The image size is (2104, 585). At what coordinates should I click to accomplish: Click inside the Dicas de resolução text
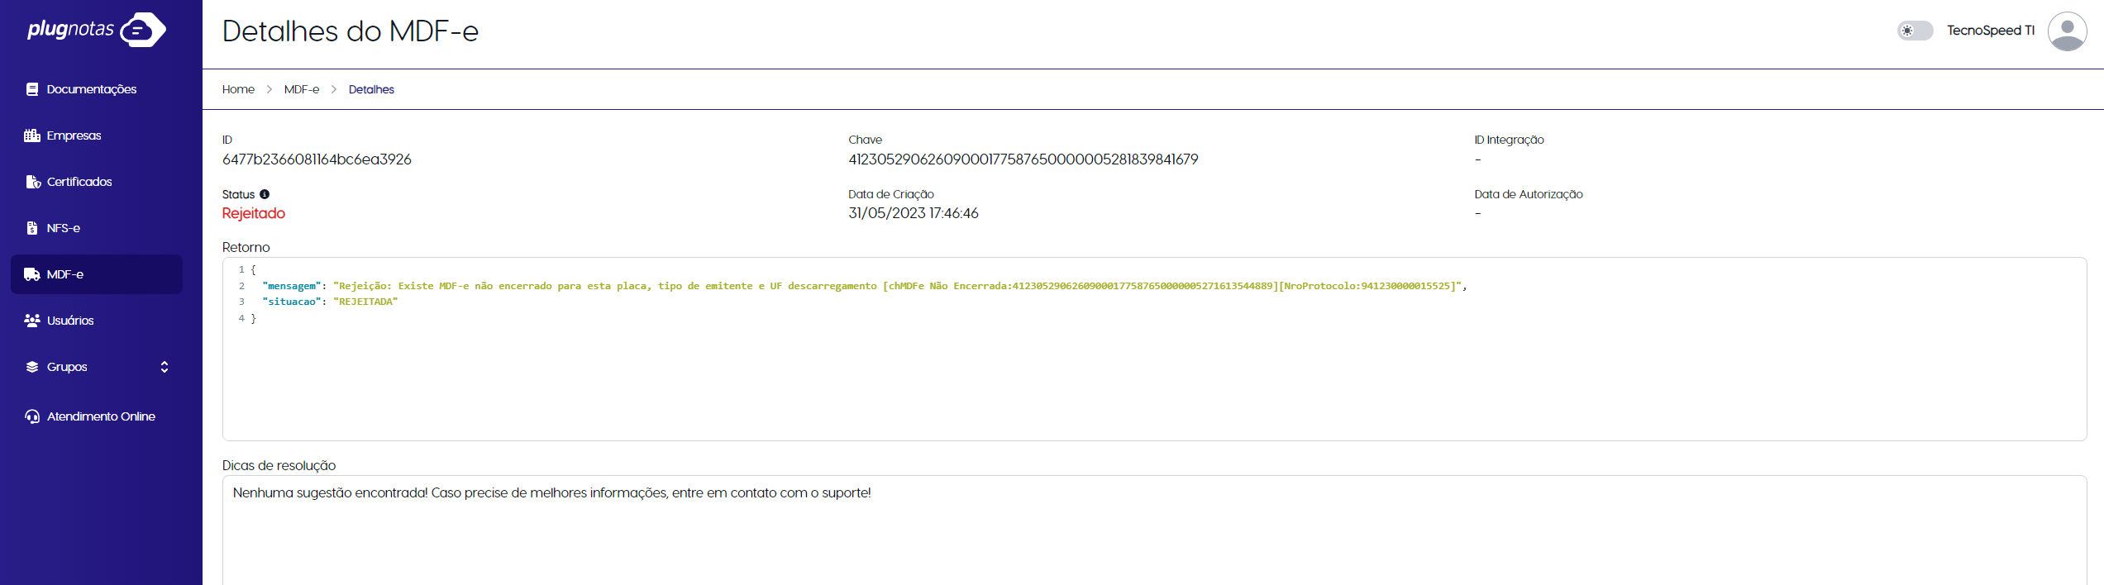coord(551,493)
